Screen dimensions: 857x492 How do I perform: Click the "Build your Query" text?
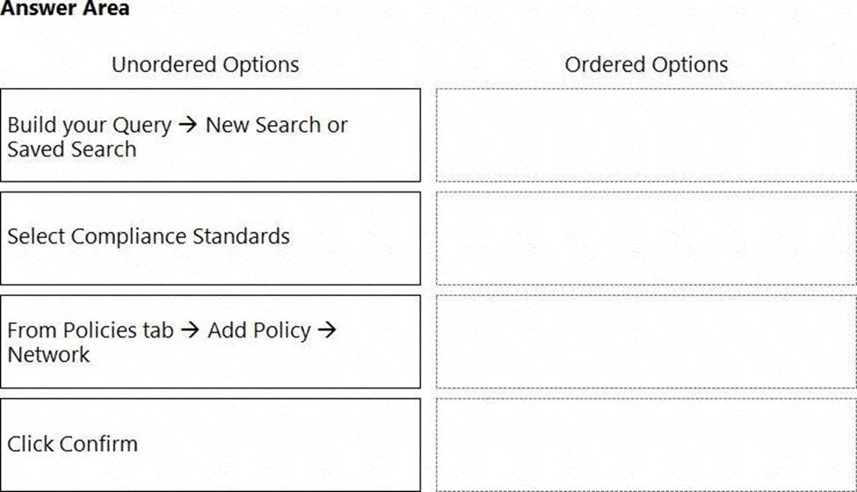(x=89, y=125)
